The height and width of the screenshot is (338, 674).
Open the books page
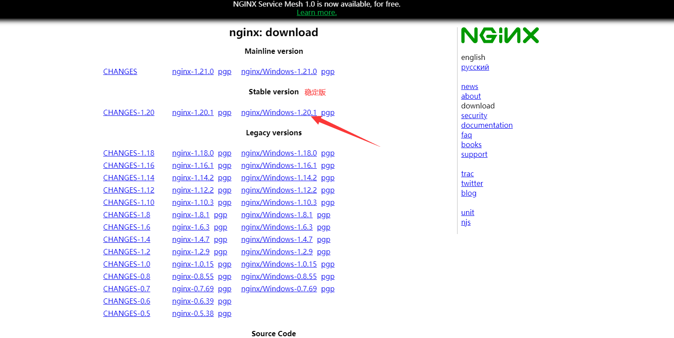pos(471,145)
